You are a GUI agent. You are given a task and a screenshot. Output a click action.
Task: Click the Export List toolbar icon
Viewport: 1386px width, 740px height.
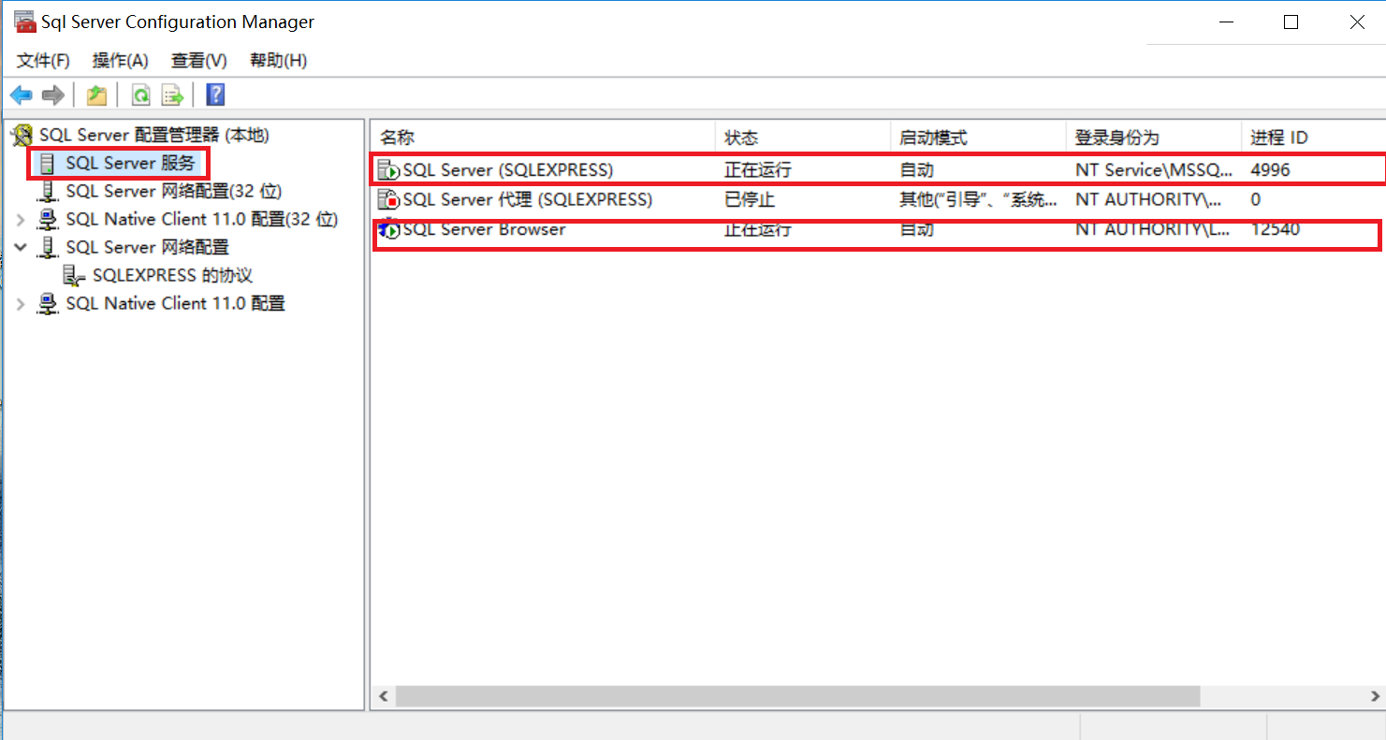(x=172, y=94)
